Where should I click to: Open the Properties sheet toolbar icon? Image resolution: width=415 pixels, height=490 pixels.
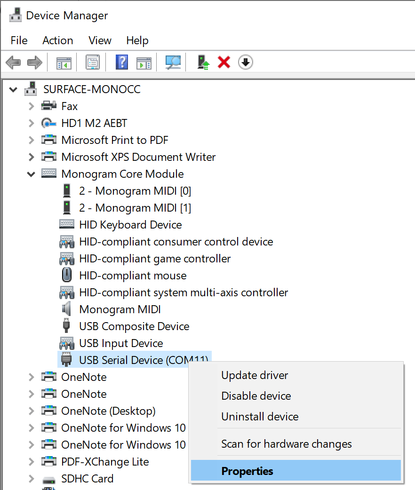93,62
